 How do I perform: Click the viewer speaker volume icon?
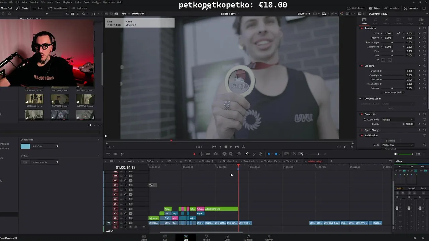click(x=396, y=154)
